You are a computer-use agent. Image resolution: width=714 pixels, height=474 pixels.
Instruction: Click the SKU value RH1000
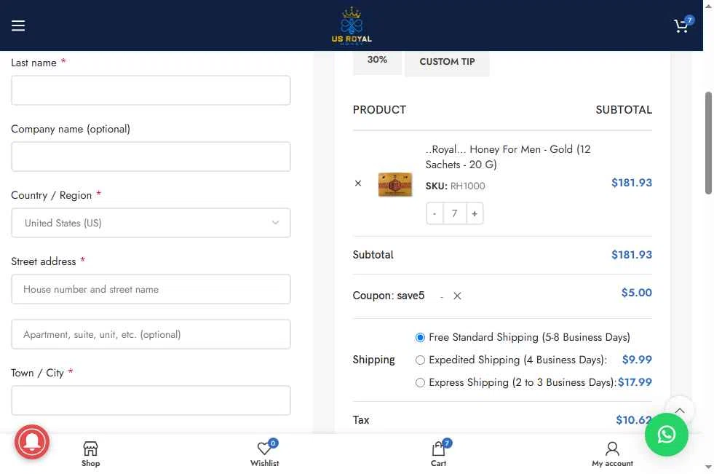click(x=468, y=186)
